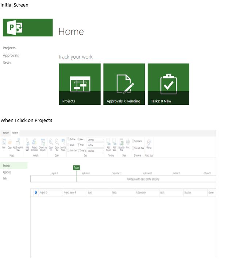Click the Tasks: 0 New tile
This screenshot has height=265, width=232.
pyautogui.click(x=169, y=84)
